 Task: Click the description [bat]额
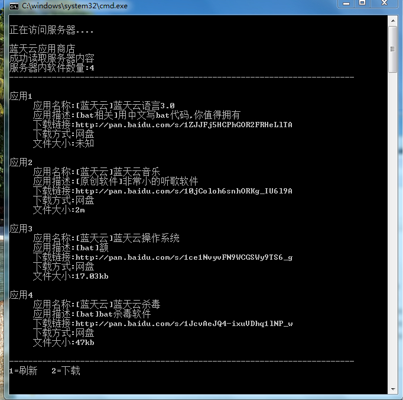point(92,247)
